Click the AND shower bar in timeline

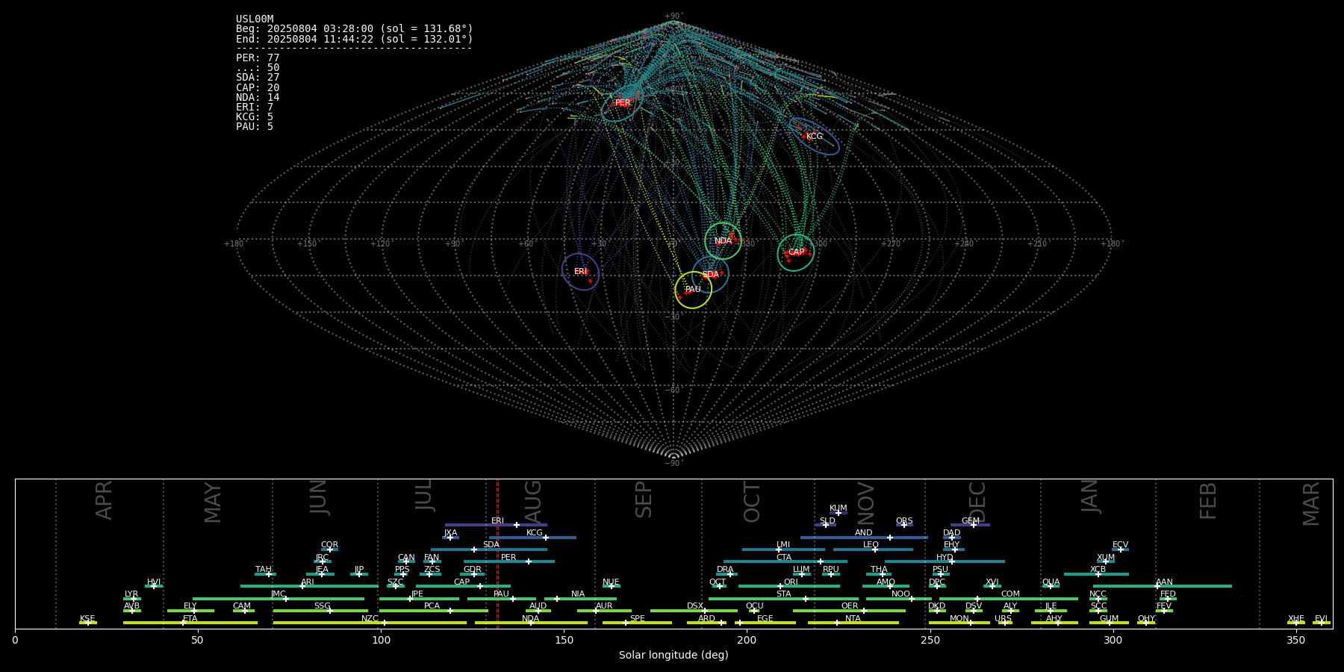click(x=864, y=538)
